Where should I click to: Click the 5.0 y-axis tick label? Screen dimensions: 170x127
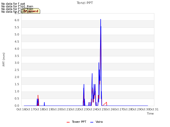17,35
